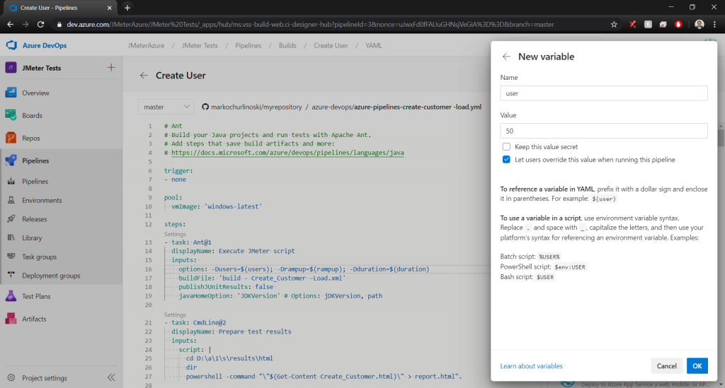The height and width of the screenshot is (388, 725).
Task: Open Chrome three-dot menu
Action: coord(715,25)
